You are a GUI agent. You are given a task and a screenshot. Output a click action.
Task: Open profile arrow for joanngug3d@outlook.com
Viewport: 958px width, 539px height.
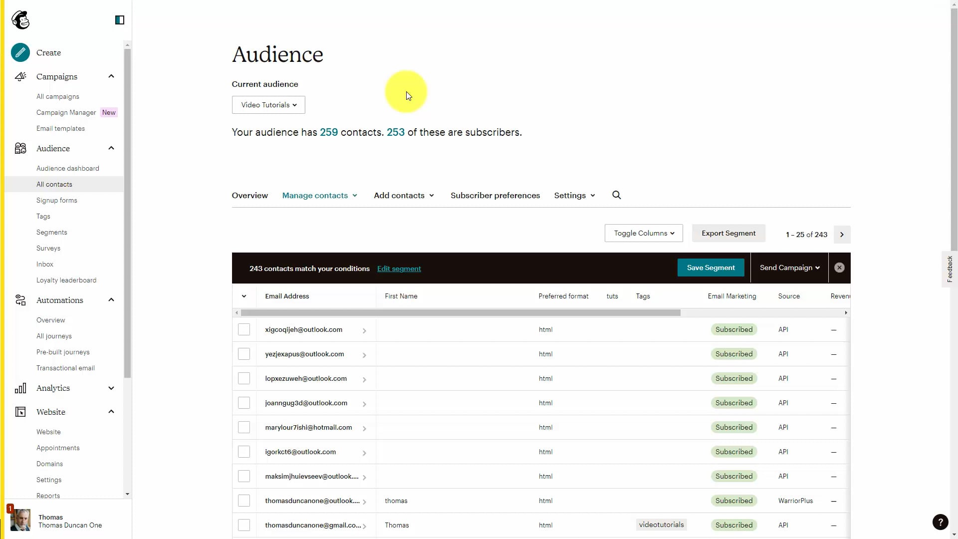coord(364,404)
